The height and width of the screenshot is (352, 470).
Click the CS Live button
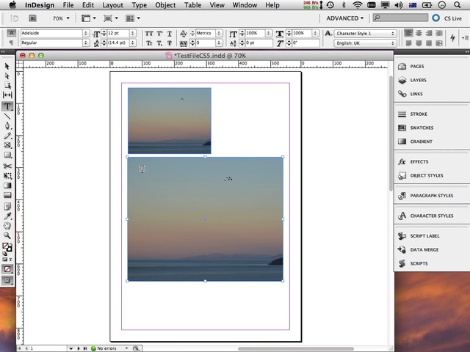pyautogui.click(x=448, y=18)
